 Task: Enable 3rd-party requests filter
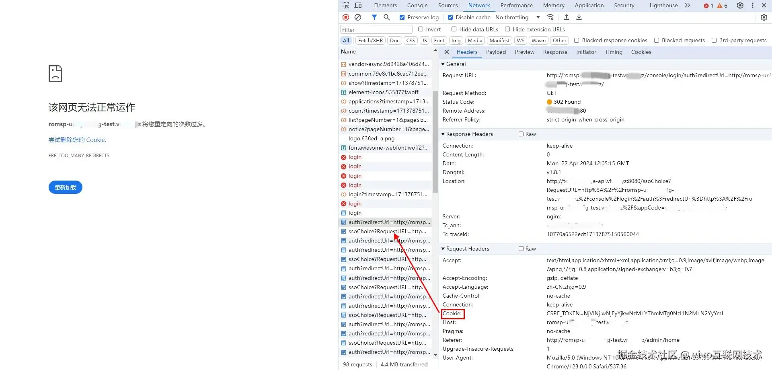pos(714,40)
